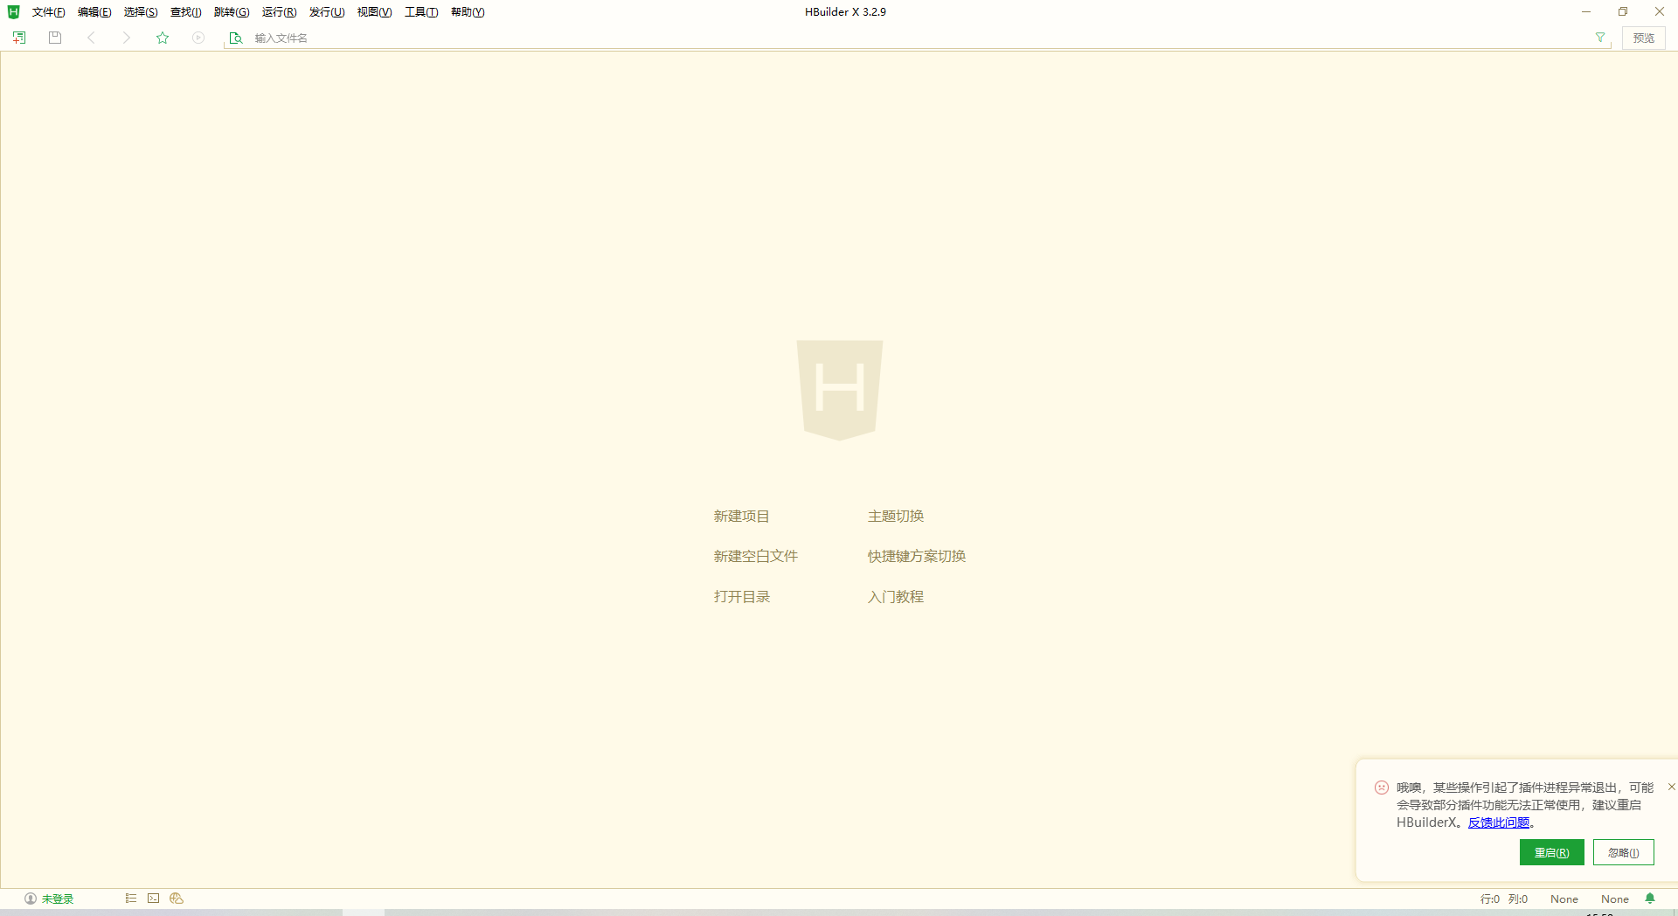Click the save disk icon
Screen dimensions: 1678x916
(x=55, y=38)
